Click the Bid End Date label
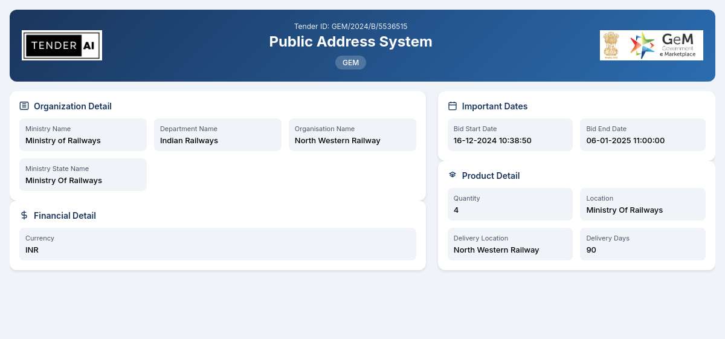 606,129
